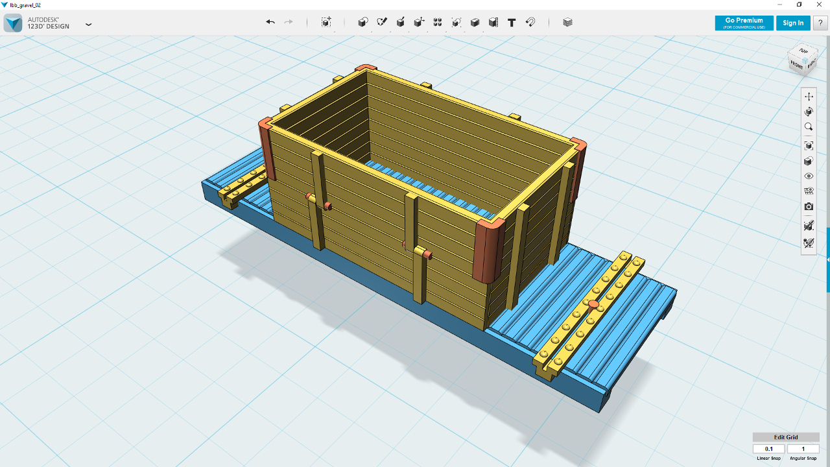Expand the collapsed right side panel
Viewport: 830px width, 467px height.
point(828,259)
